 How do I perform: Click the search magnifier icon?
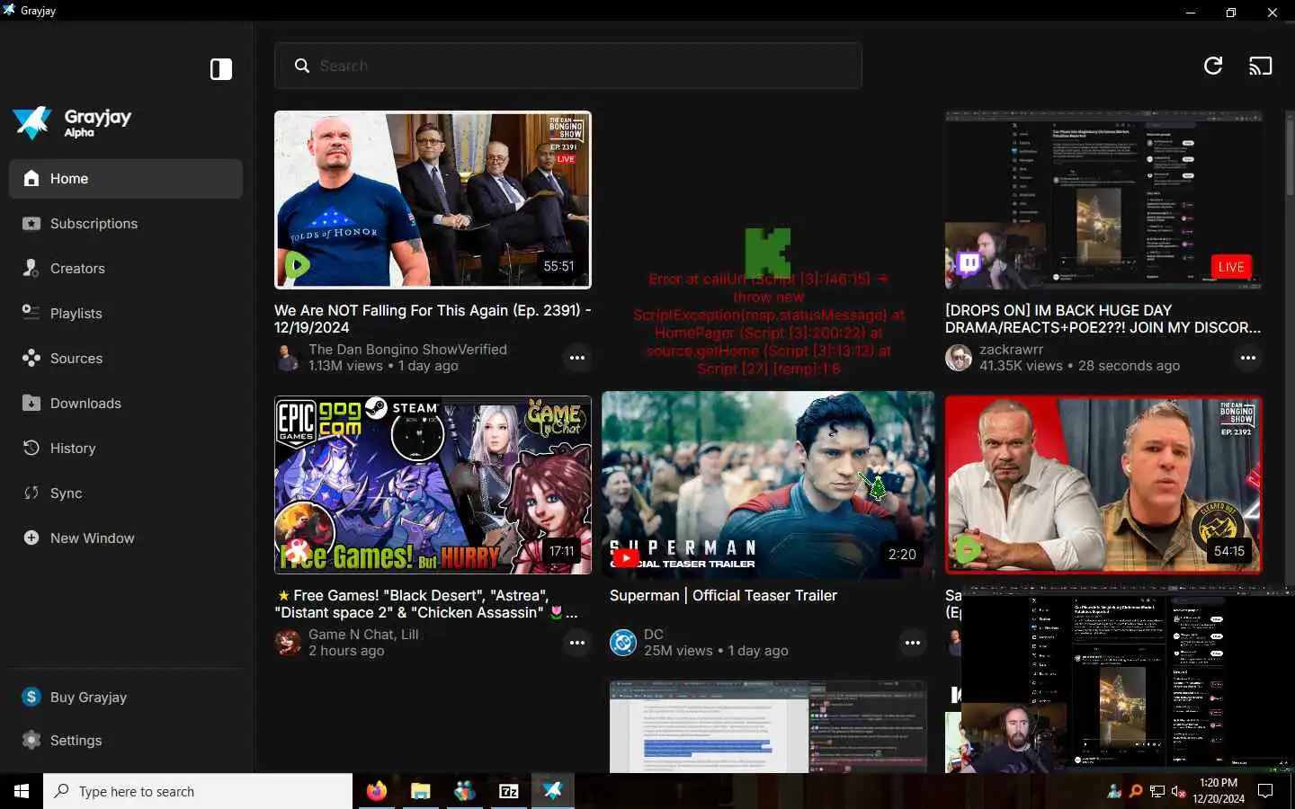pyautogui.click(x=302, y=66)
